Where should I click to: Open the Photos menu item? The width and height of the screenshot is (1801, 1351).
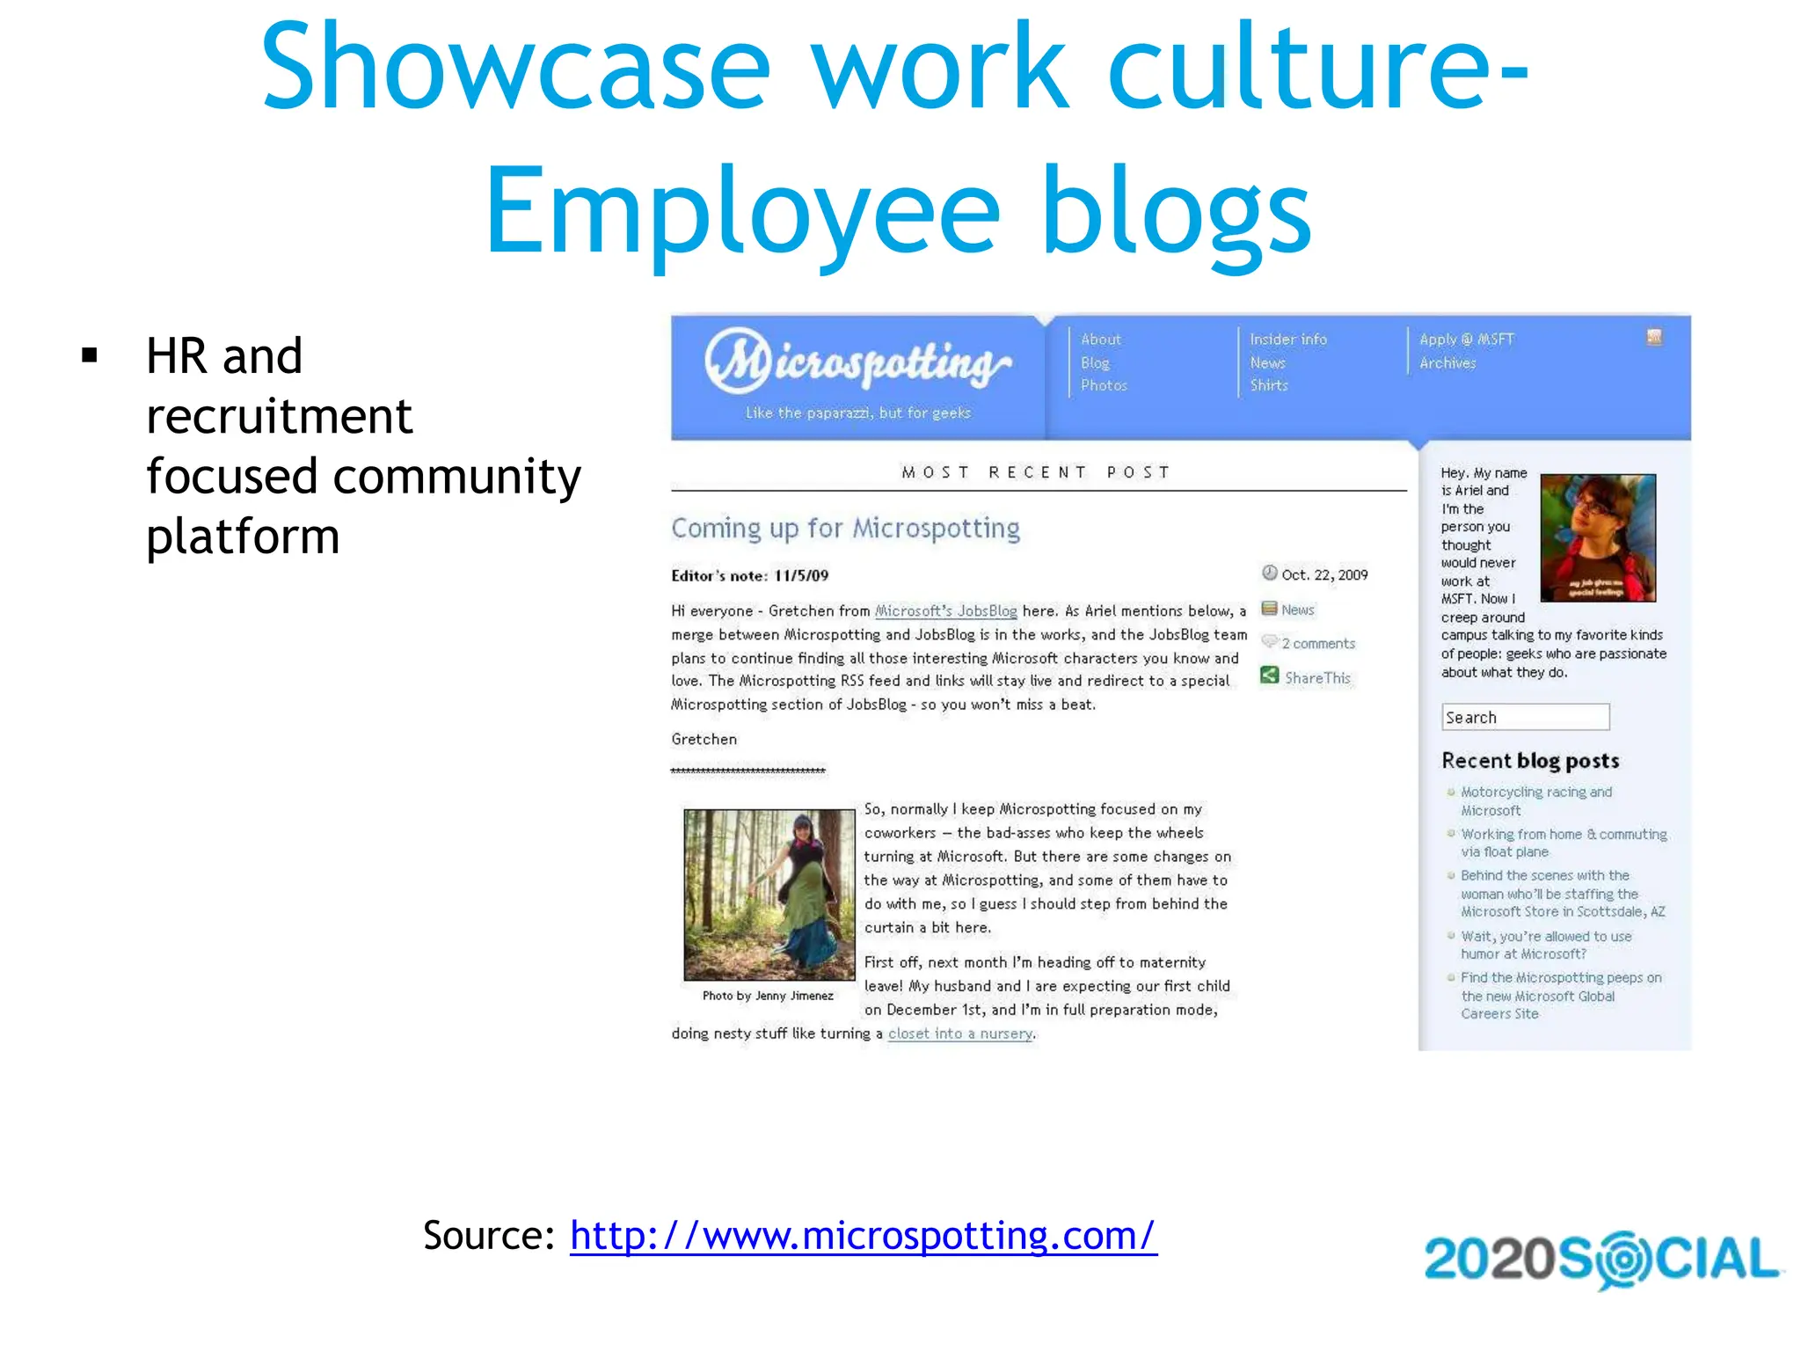pyautogui.click(x=1104, y=386)
